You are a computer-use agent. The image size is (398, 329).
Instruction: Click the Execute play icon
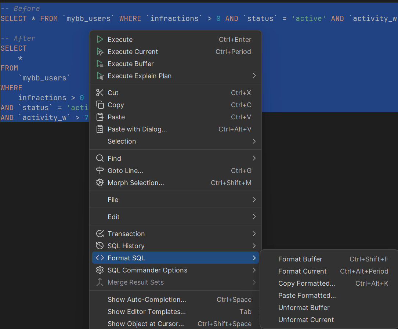[x=100, y=39]
